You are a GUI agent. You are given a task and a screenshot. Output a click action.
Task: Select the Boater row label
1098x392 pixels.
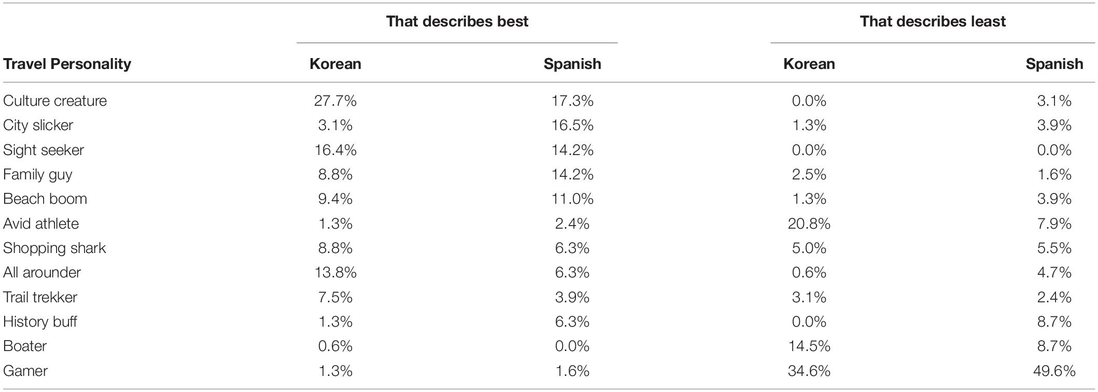25,346
